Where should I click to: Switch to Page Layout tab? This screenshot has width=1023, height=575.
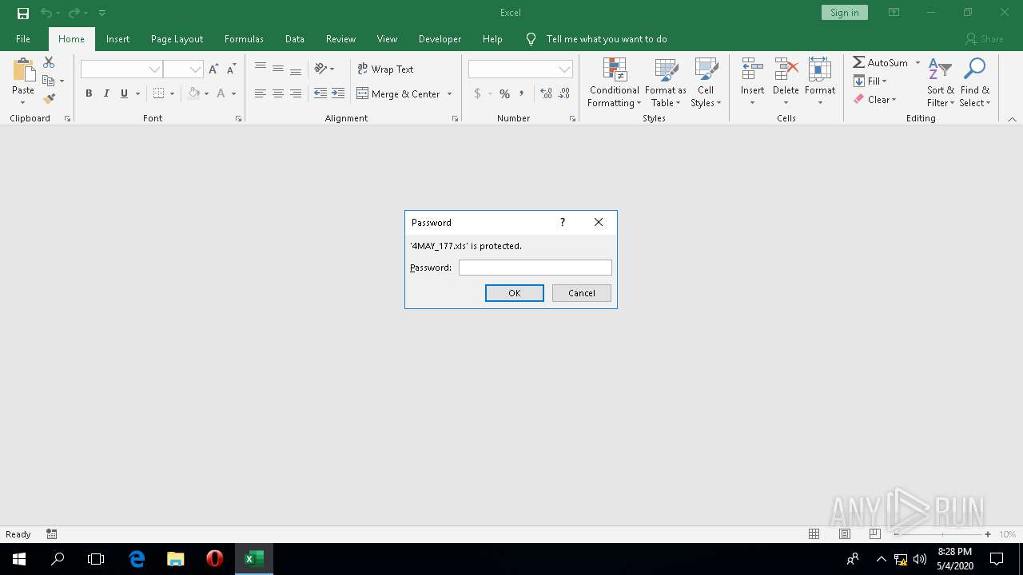[x=177, y=38]
